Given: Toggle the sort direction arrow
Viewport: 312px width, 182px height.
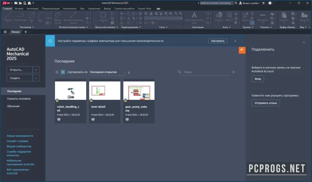Looking at the screenshot, I should click(129, 72).
